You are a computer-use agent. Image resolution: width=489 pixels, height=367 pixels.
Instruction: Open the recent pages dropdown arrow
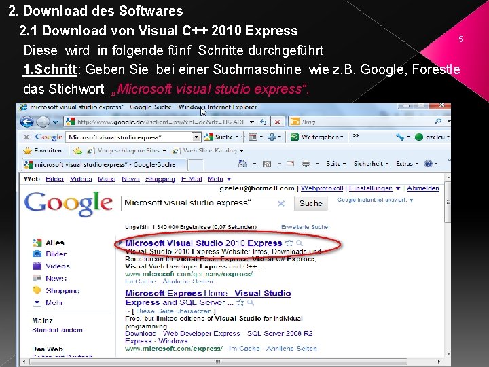(x=55, y=122)
